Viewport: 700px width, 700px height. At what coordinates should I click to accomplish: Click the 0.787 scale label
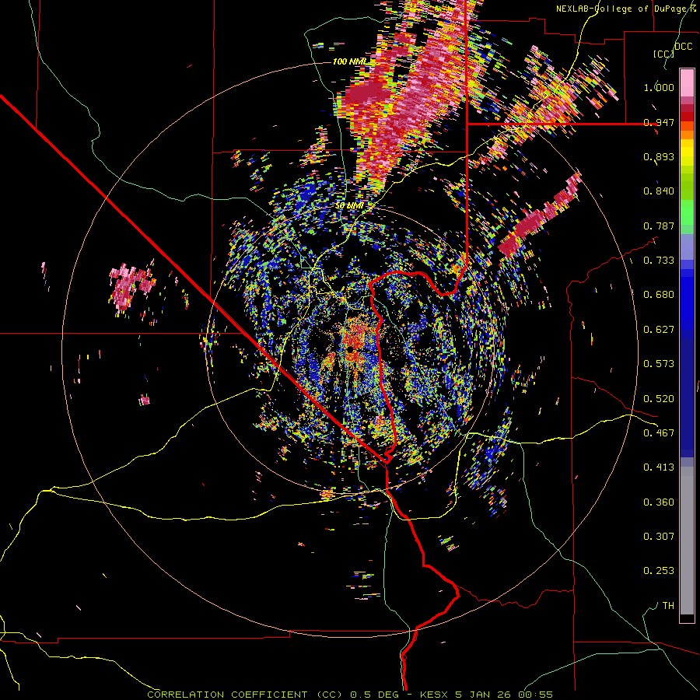(x=659, y=226)
